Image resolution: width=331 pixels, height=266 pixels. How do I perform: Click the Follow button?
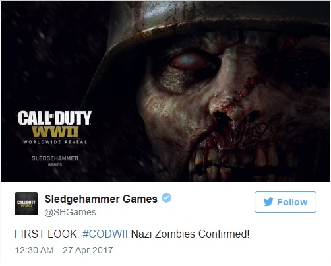pyautogui.click(x=286, y=202)
